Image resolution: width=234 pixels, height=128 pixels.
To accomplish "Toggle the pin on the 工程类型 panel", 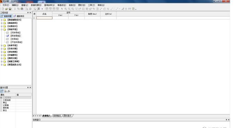I will pos(28,13).
